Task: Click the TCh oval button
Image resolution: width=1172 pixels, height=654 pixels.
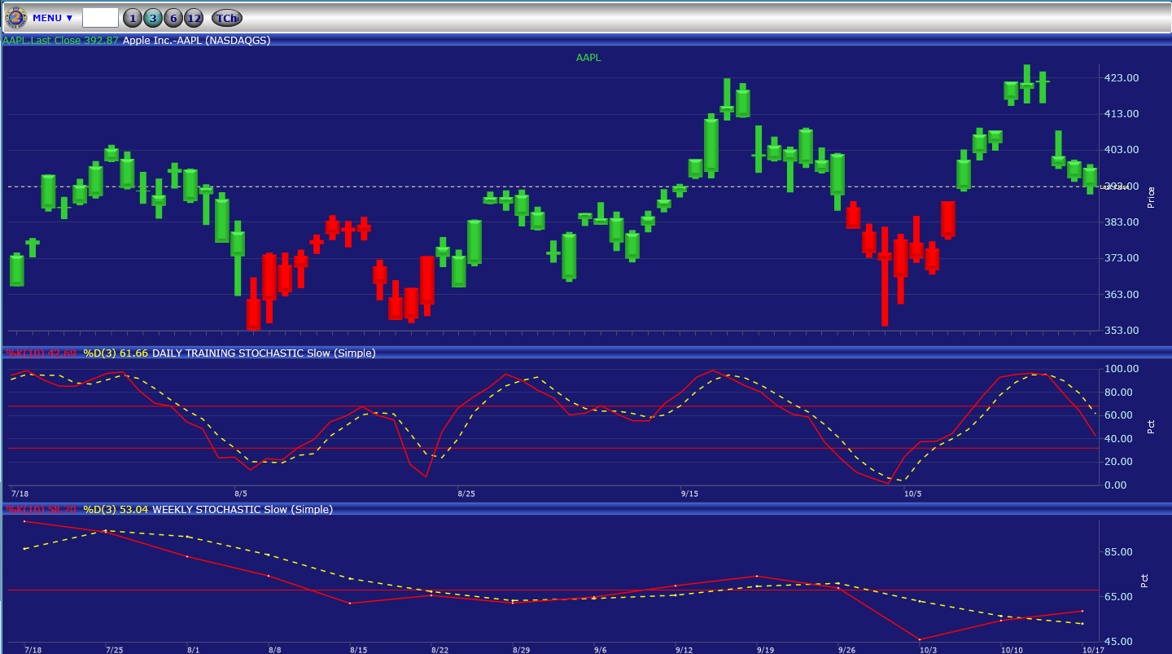Action: click(227, 18)
